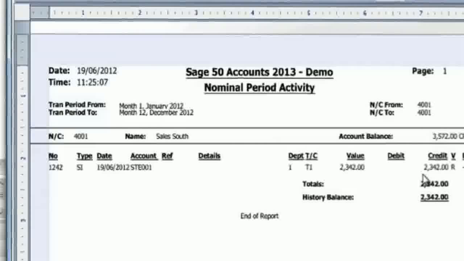Image resolution: width=464 pixels, height=261 pixels.
Task: Click 'Month 12, December 2012' period text
Action: tap(156, 113)
